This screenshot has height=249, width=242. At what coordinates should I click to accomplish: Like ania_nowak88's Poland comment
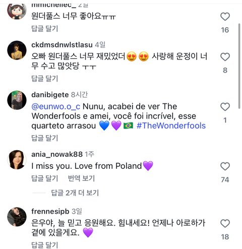(225, 166)
